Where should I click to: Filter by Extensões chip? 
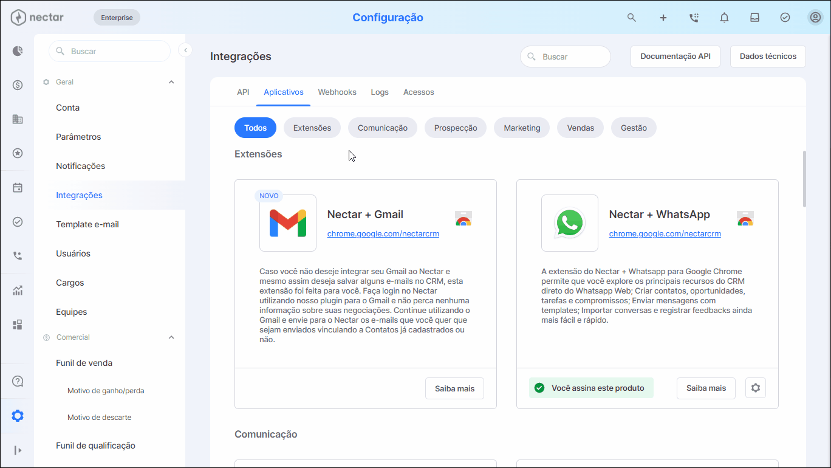click(312, 128)
